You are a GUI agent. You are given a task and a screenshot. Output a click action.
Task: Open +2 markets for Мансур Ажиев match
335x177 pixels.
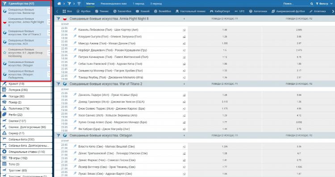pos(184,43)
